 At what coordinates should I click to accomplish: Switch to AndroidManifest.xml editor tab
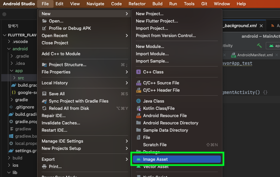(x=255, y=55)
